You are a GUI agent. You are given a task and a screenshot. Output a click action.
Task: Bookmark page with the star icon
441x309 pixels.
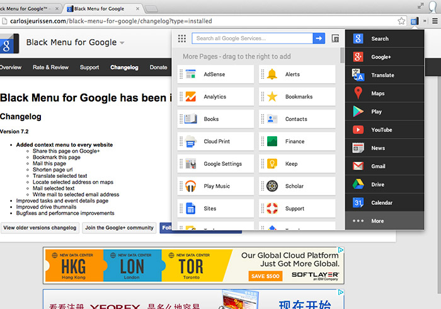pos(401,21)
